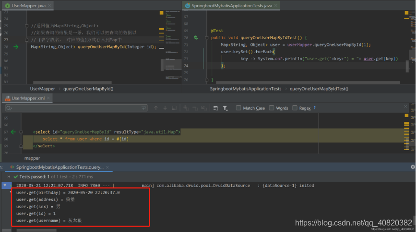Collapse comment block fold at line 75
The width and height of the screenshot is (417, 232).
26,26
